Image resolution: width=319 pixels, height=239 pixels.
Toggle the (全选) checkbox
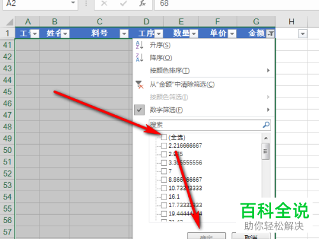point(164,138)
